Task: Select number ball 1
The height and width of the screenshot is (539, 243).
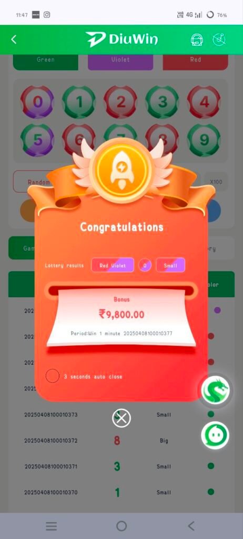Action: [x=79, y=102]
